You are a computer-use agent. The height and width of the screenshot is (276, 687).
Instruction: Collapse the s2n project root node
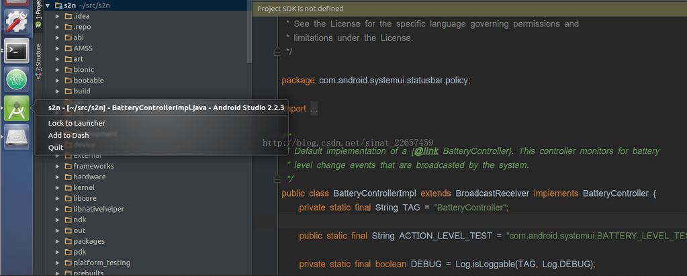pyautogui.click(x=48, y=5)
